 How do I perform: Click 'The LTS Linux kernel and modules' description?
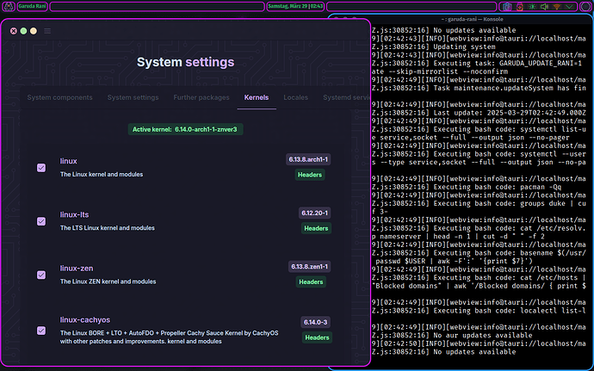point(108,228)
